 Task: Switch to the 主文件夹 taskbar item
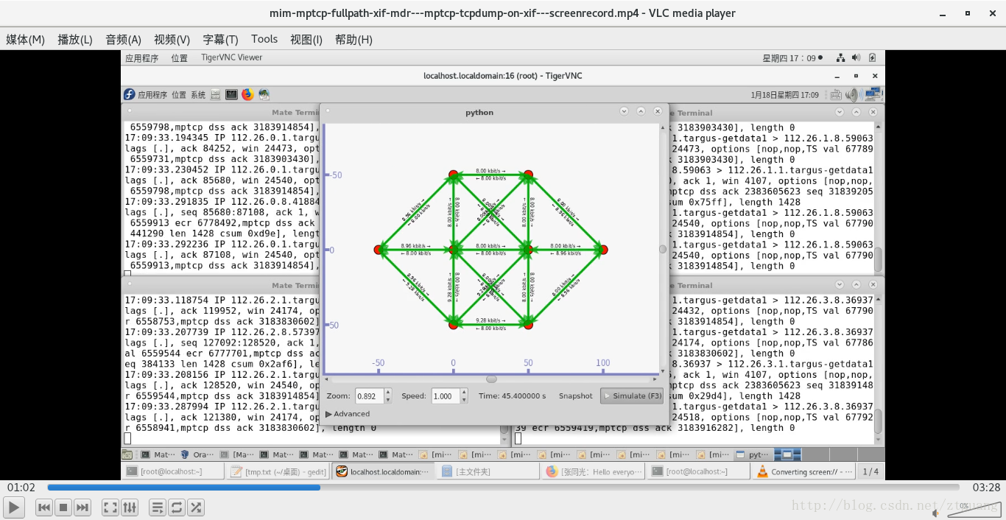pos(486,471)
